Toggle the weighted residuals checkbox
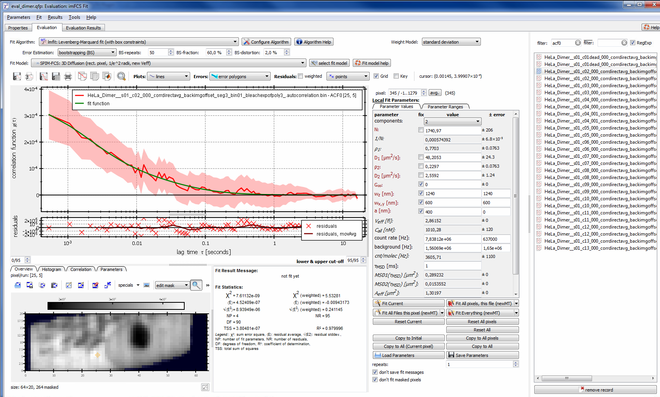660x397 pixels. point(301,77)
